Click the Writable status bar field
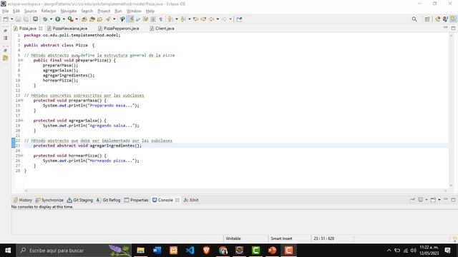The height and width of the screenshot is (257, 458). pos(233,238)
